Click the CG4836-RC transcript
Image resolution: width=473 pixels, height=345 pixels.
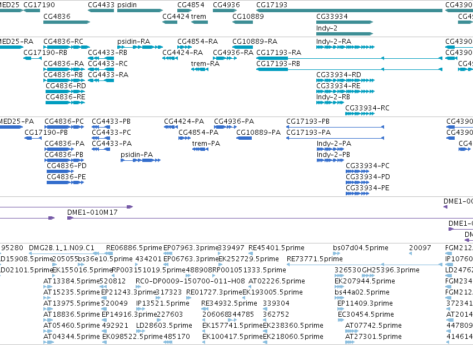67,47
